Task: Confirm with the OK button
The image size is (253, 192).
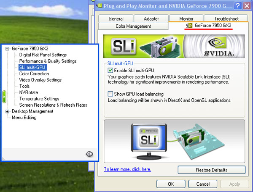Action: pyautogui.click(x=171, y=184)
